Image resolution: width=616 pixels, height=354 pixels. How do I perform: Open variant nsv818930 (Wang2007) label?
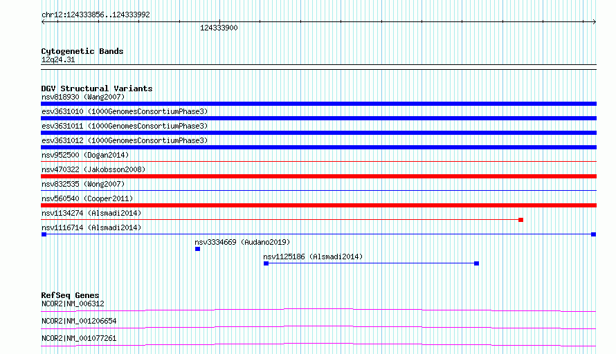pos(83,97)
